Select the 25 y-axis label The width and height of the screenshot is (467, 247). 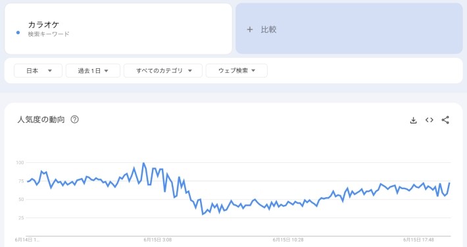tap(21, 218)
